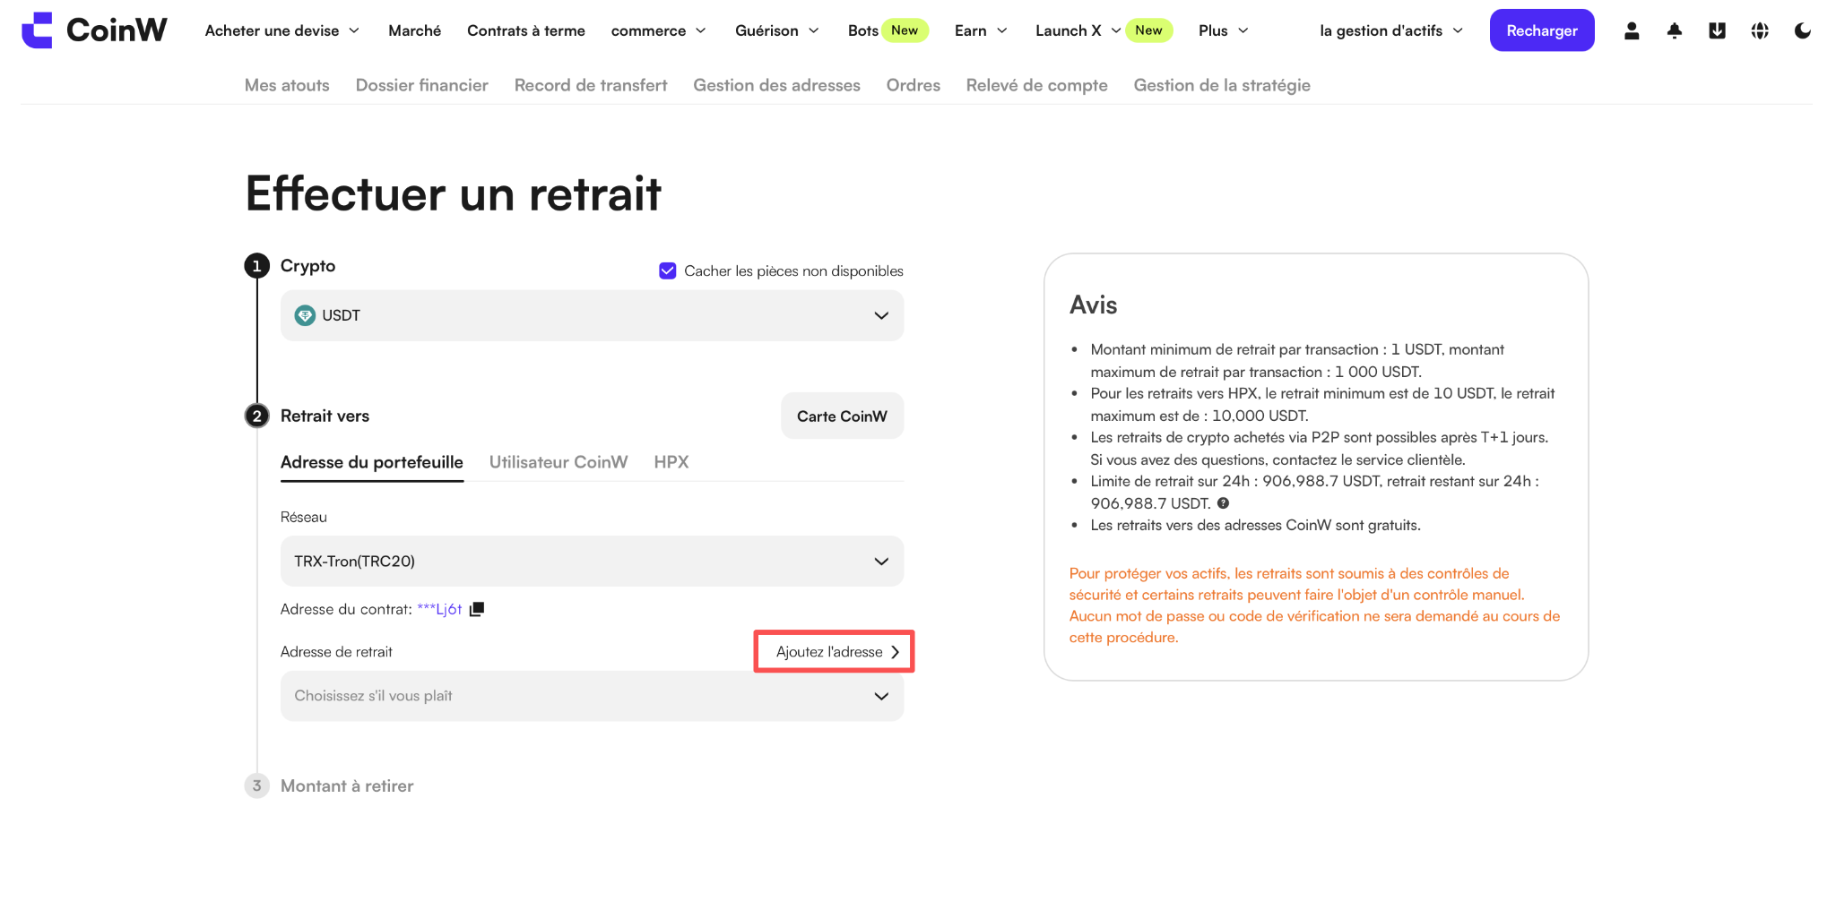Image resolution: width=1836 pixels, height=901 pixels.
Task: Open the user profile icon
Action: tap(1632, 30)
